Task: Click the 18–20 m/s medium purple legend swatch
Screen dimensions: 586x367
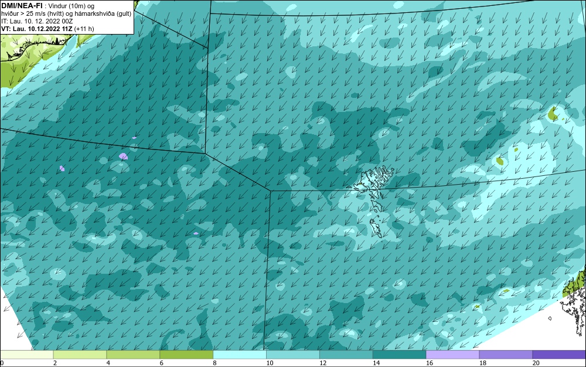Action: (506, 355)
